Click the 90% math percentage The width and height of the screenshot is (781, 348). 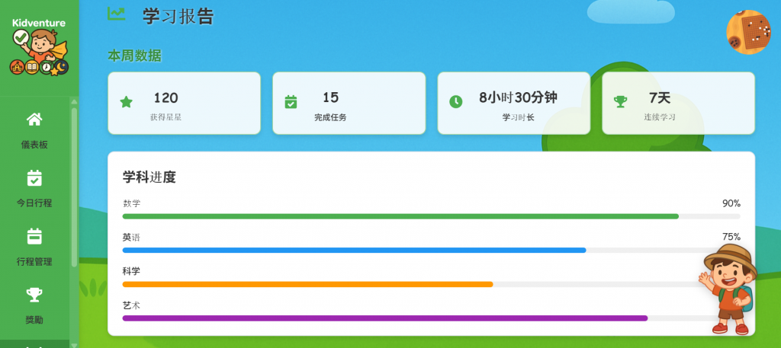pos(731,203)
